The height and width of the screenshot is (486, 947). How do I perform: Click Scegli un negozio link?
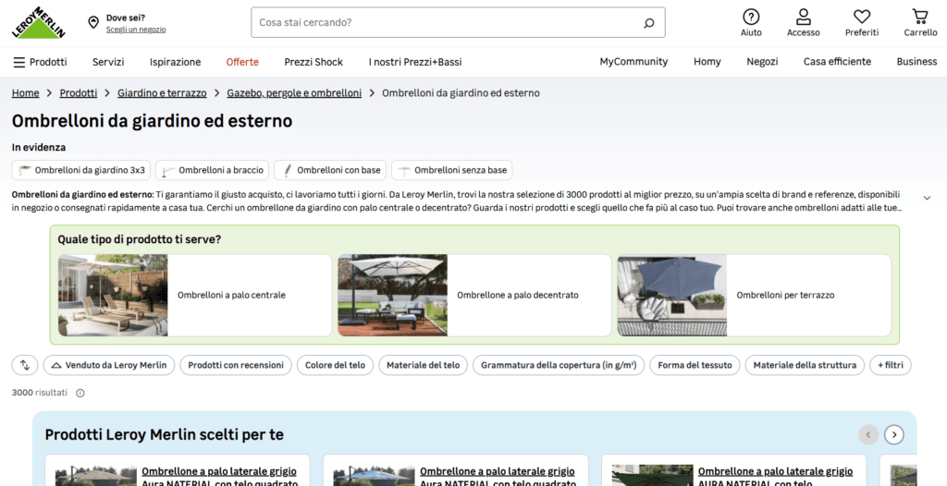coord(136,29)
